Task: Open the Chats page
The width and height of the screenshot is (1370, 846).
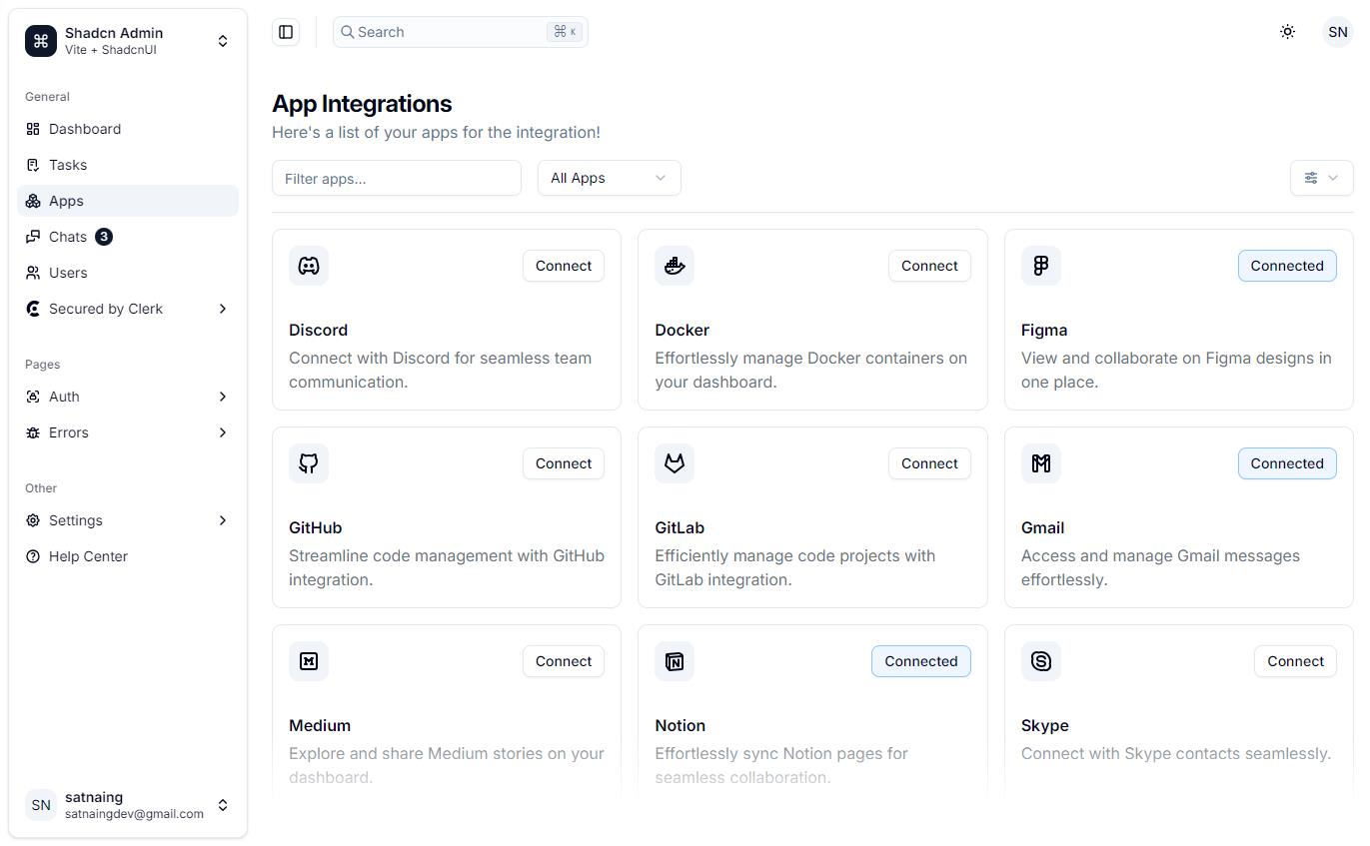Action: coord(128,237)
